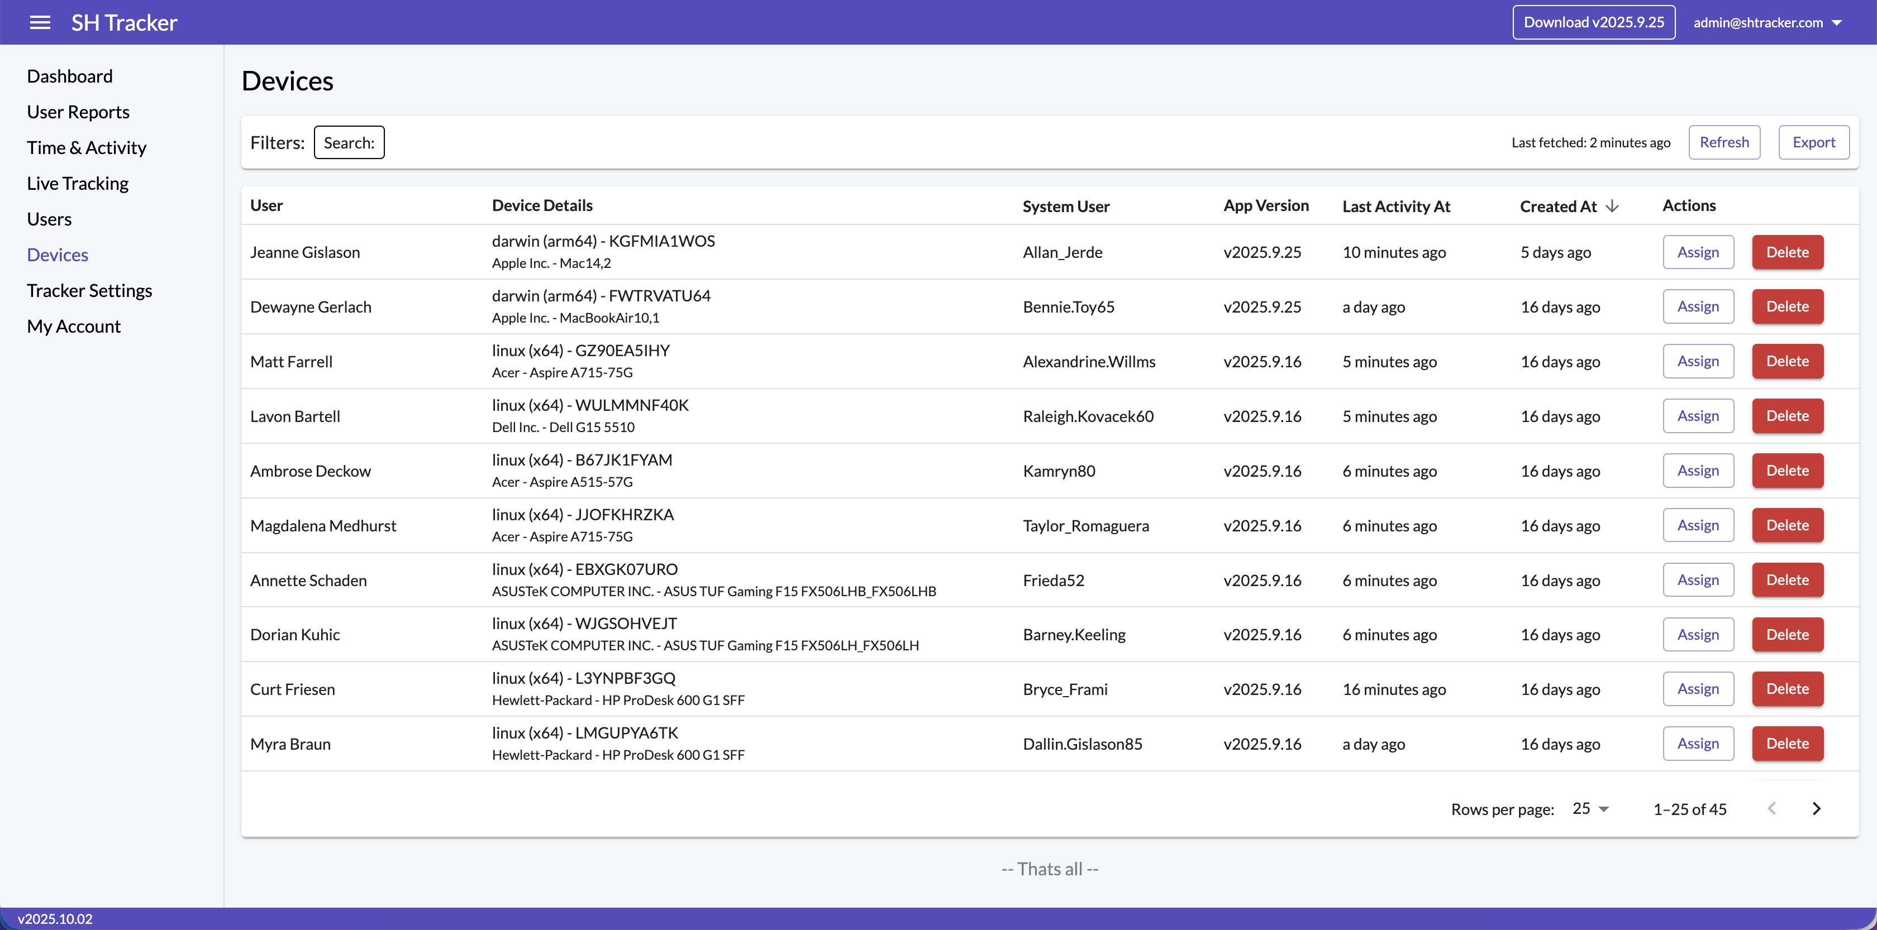Delete Dorian Kuhic's device row

(x=1787, y=634)
